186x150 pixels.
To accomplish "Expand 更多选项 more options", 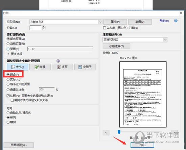I will point(15,54).
